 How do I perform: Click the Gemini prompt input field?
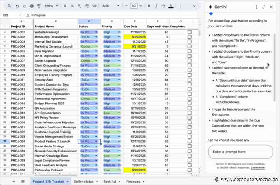click(x=240, y=152)
